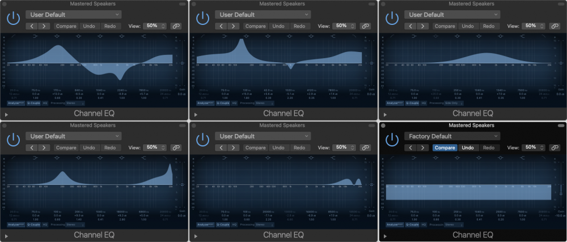Viewport: 567px width, 242px height.
Task: Bypass bottom-middle Channel EQ with power button
Action: point(202,140)
